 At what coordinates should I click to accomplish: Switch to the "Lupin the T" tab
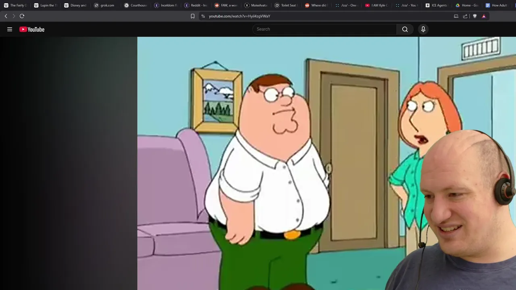tap(46, 5)
